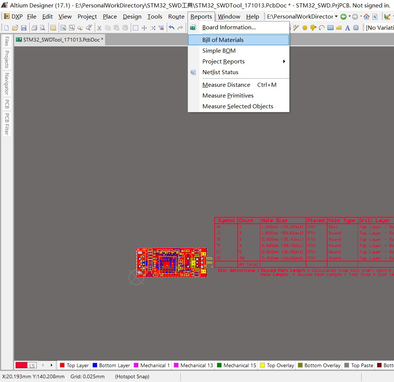394x382 pixels.
Task: Click the yellow Top Overlay color swatch
Action: [x=262, y=365]
